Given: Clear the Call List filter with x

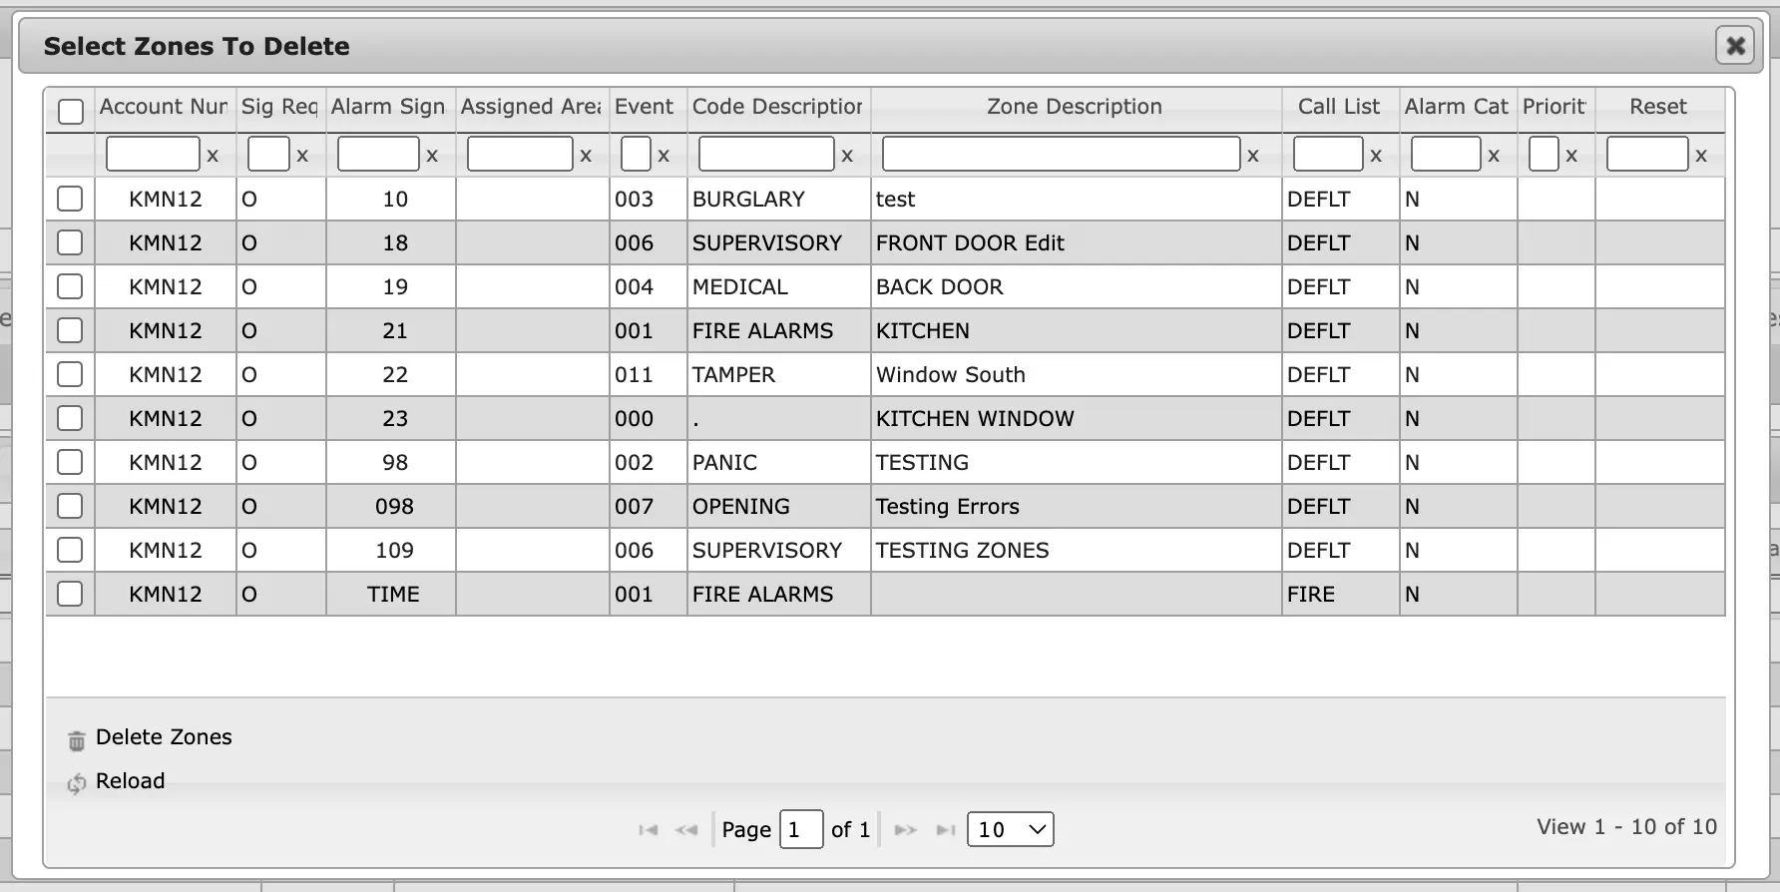Looking at the screenshot, I should tap(1376, 156).
